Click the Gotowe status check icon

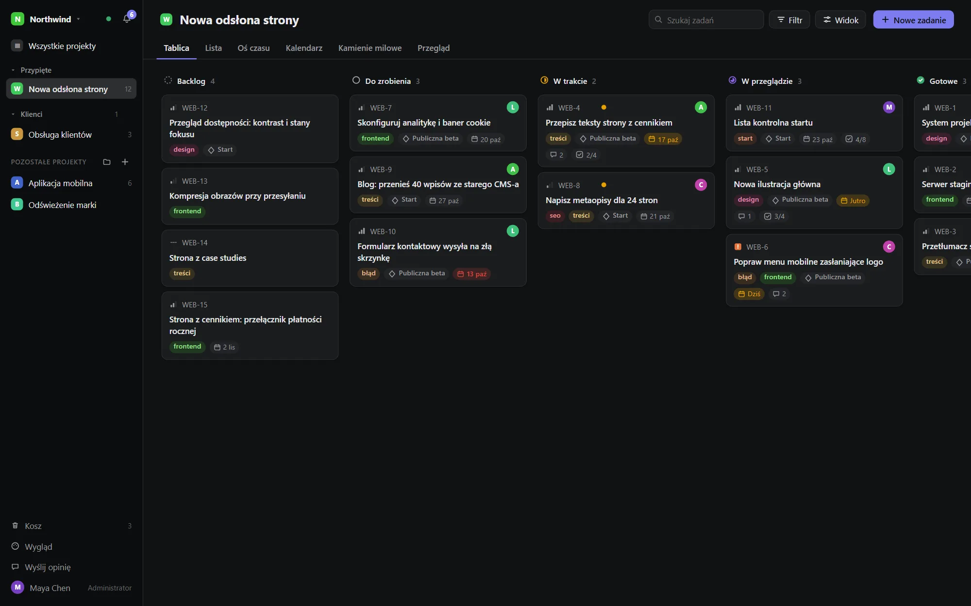click(x=921, y=80)
